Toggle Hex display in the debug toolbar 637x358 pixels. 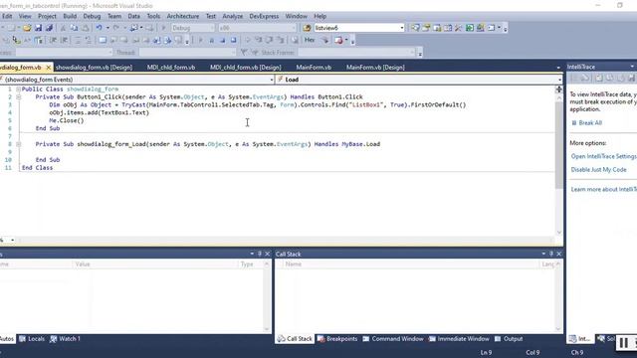[x=310, y=40]
